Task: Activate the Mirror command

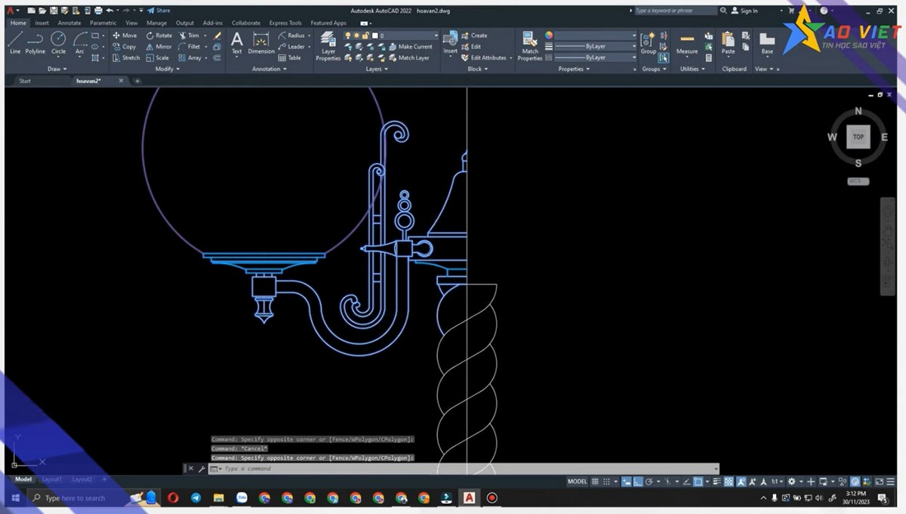Action: click(159, 46)
